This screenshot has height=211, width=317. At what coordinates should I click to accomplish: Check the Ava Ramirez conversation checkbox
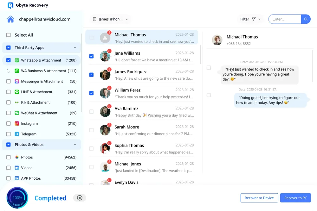[x=91, y=111]
